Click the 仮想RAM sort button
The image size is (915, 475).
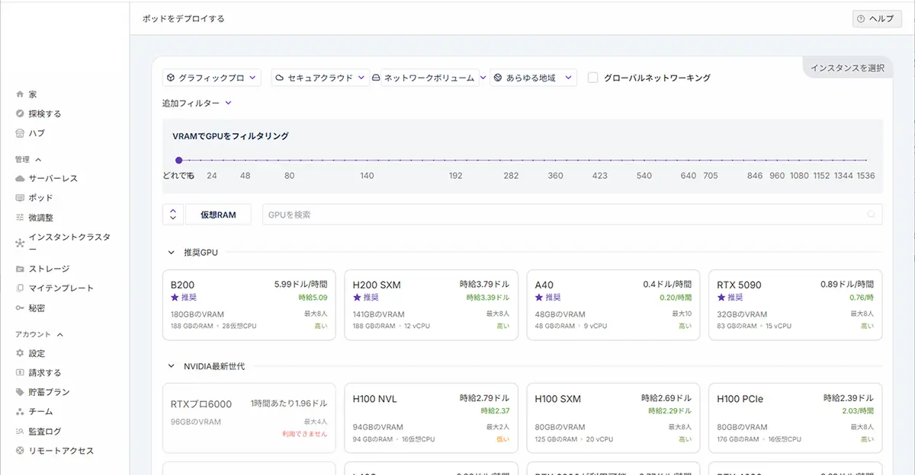coord(218,215)
